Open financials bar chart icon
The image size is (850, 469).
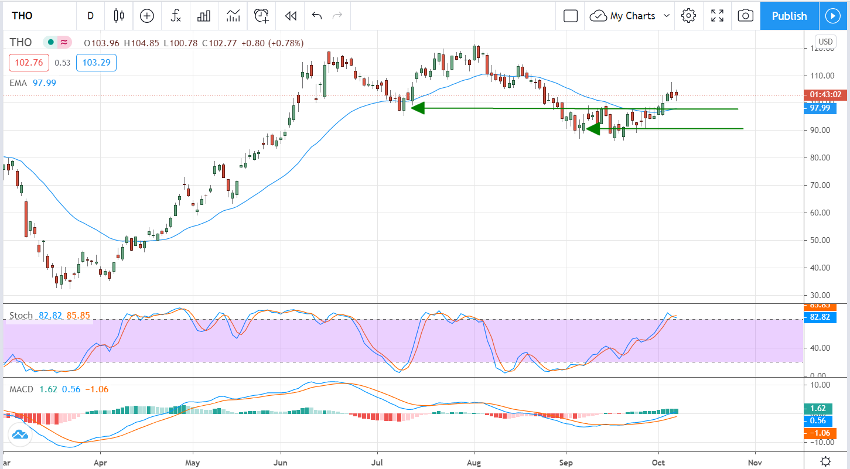(204, 16)
